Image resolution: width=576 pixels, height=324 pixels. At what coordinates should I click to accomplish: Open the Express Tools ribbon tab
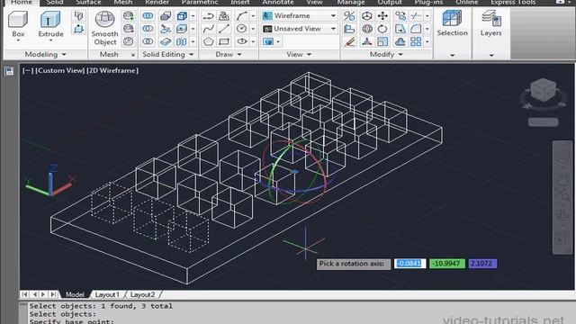click(x=513, y=2)
